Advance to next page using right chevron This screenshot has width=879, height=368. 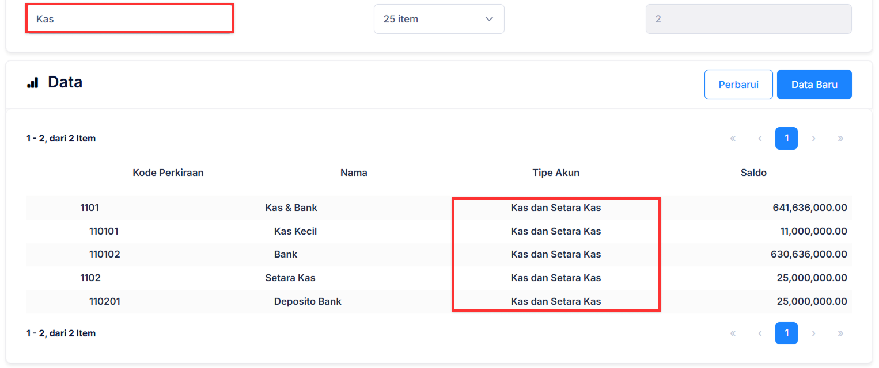click(x=814, y=138)
